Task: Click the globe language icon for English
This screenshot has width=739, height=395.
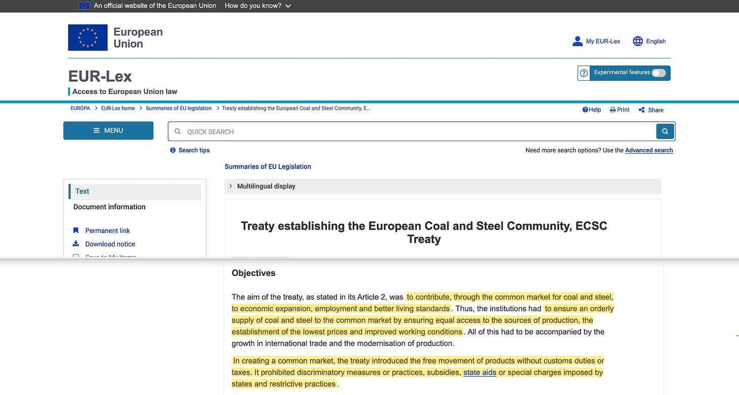Action: click(638, 41)
